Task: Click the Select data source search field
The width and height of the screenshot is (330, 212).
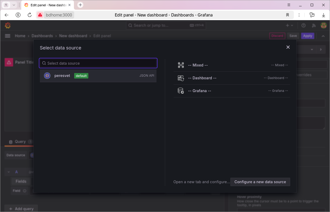Action: [98, 63]
